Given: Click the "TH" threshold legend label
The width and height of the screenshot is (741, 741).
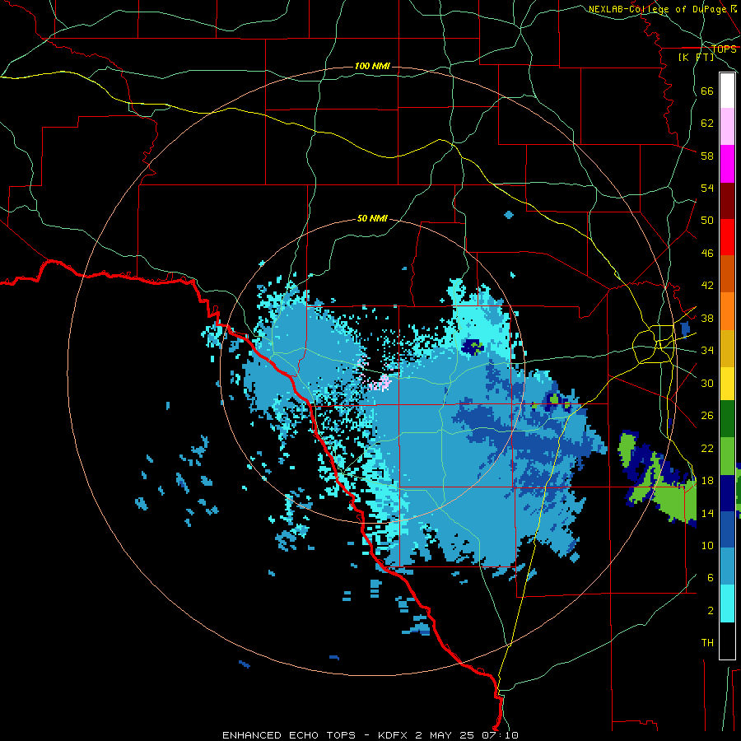Looking at the screenshot, I should point(707,643).
